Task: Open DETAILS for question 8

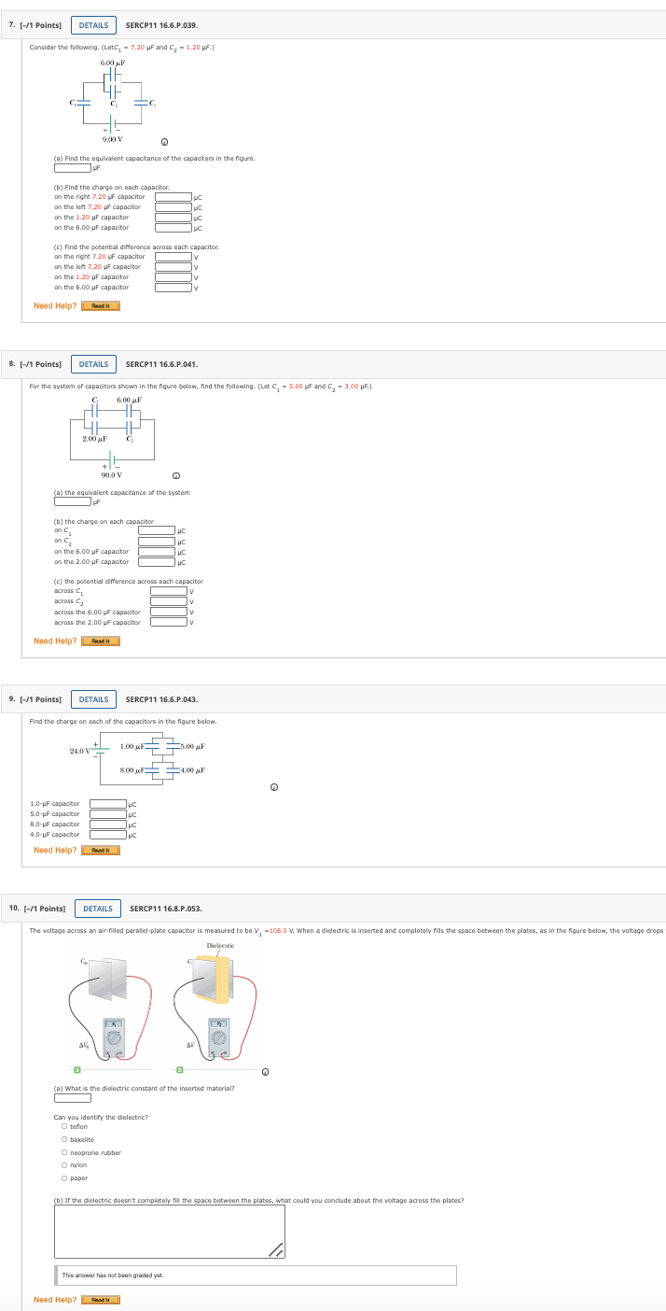Action: point(93,364)
